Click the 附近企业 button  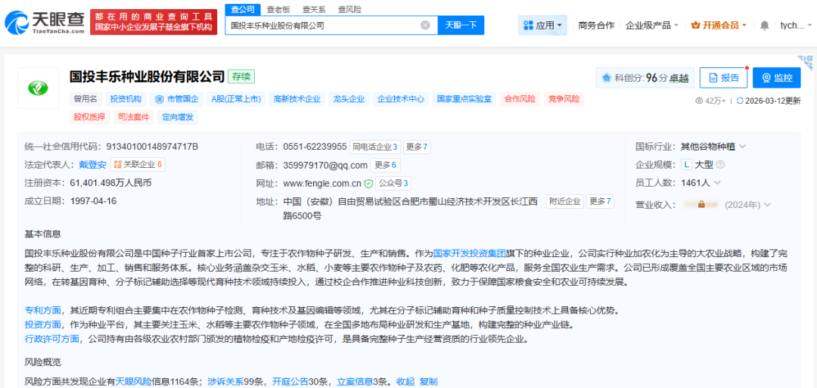(564, 201)
